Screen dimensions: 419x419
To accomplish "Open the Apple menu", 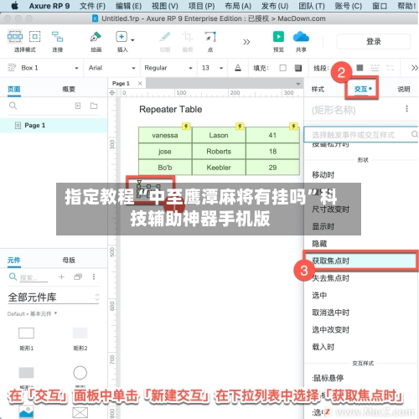I will 14,6.
